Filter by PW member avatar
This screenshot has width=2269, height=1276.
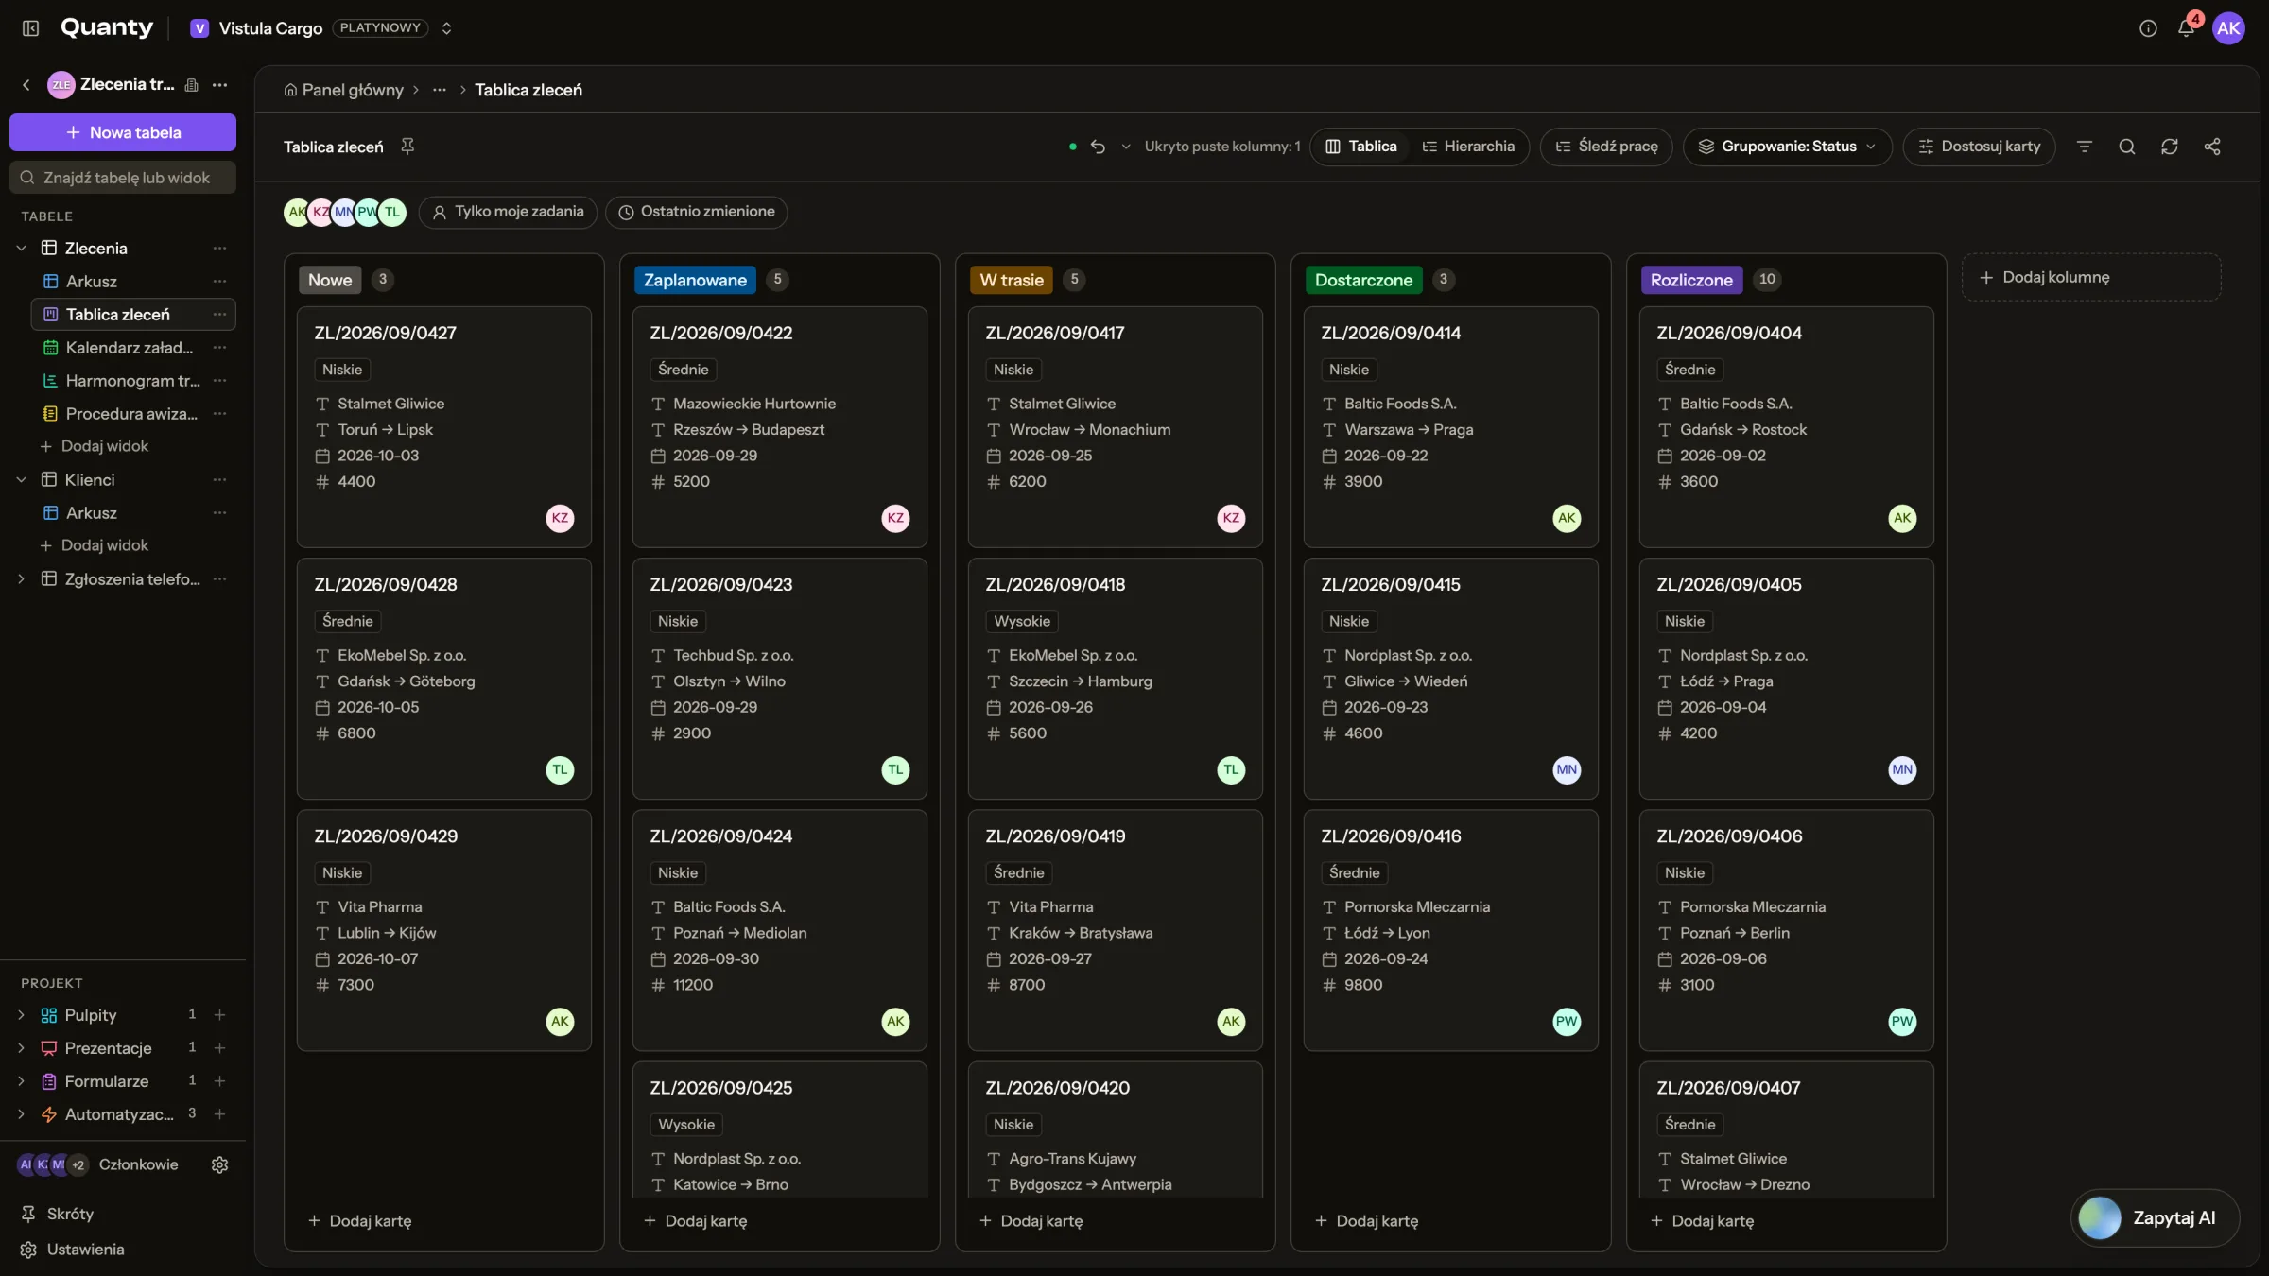click(x=367, y=212)
